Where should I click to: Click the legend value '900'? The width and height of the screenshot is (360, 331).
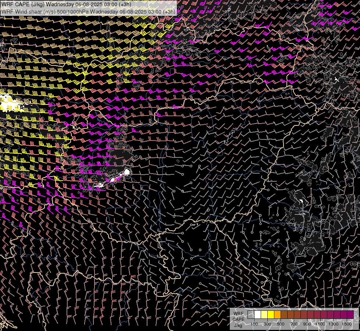click(x=307, y=324)
